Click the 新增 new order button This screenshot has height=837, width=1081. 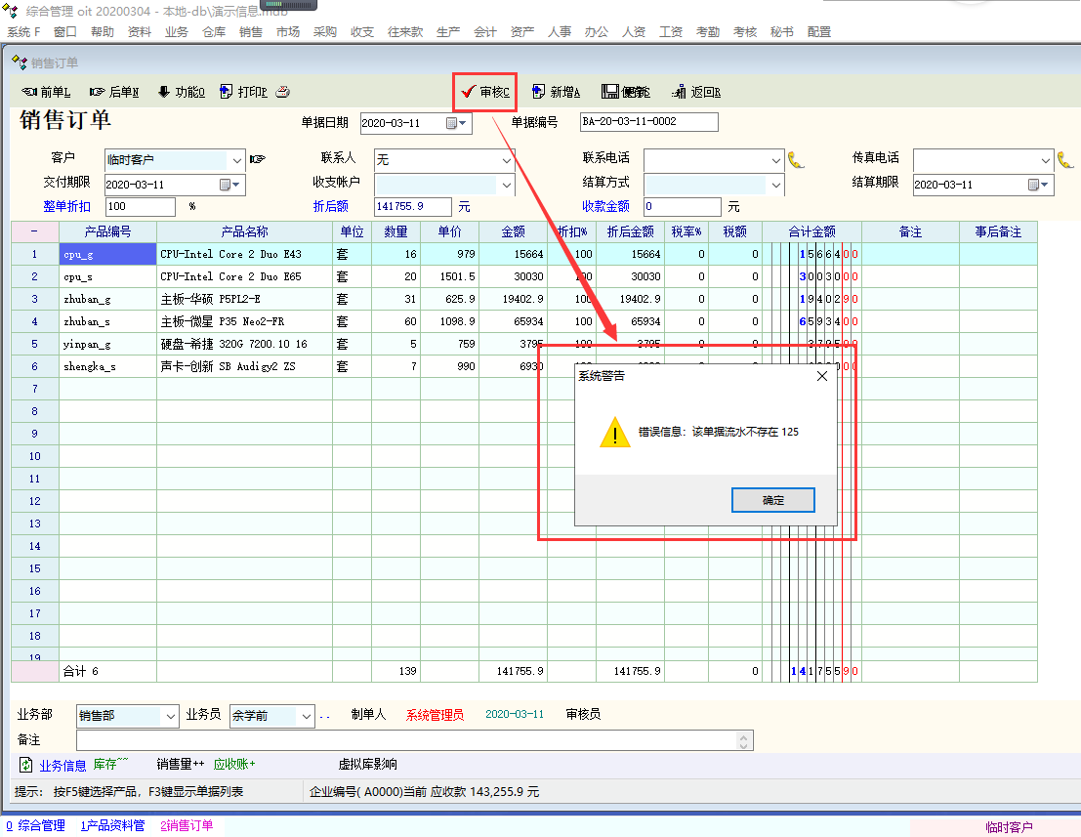pyautogui.click(x=556, y=92)
